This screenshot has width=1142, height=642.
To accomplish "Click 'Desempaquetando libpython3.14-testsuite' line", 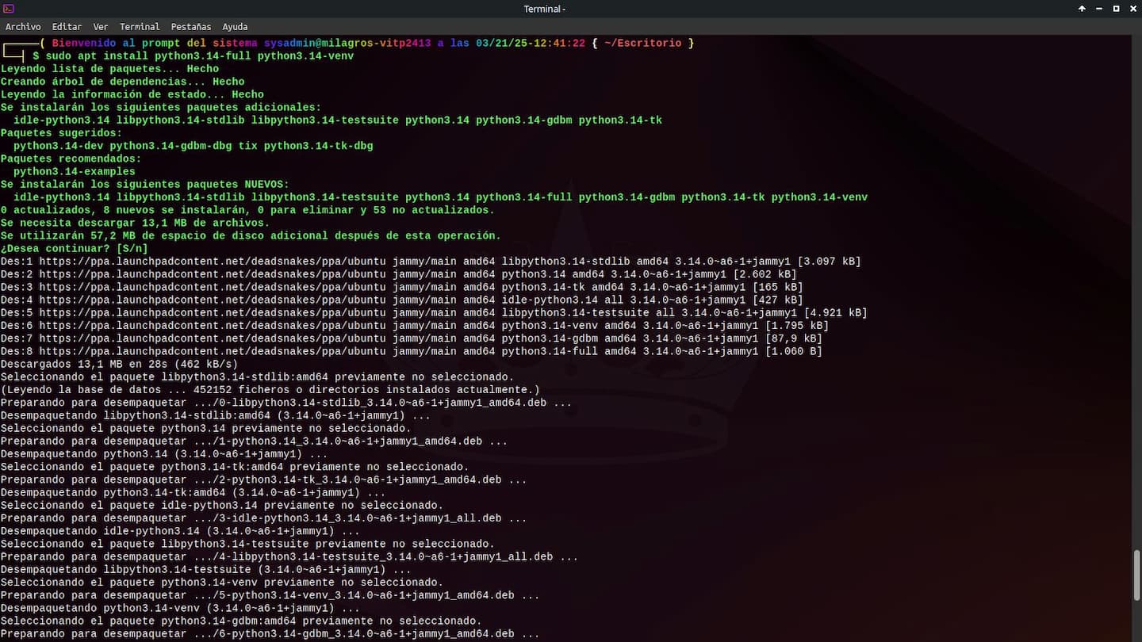I will (x=205, y=569).
